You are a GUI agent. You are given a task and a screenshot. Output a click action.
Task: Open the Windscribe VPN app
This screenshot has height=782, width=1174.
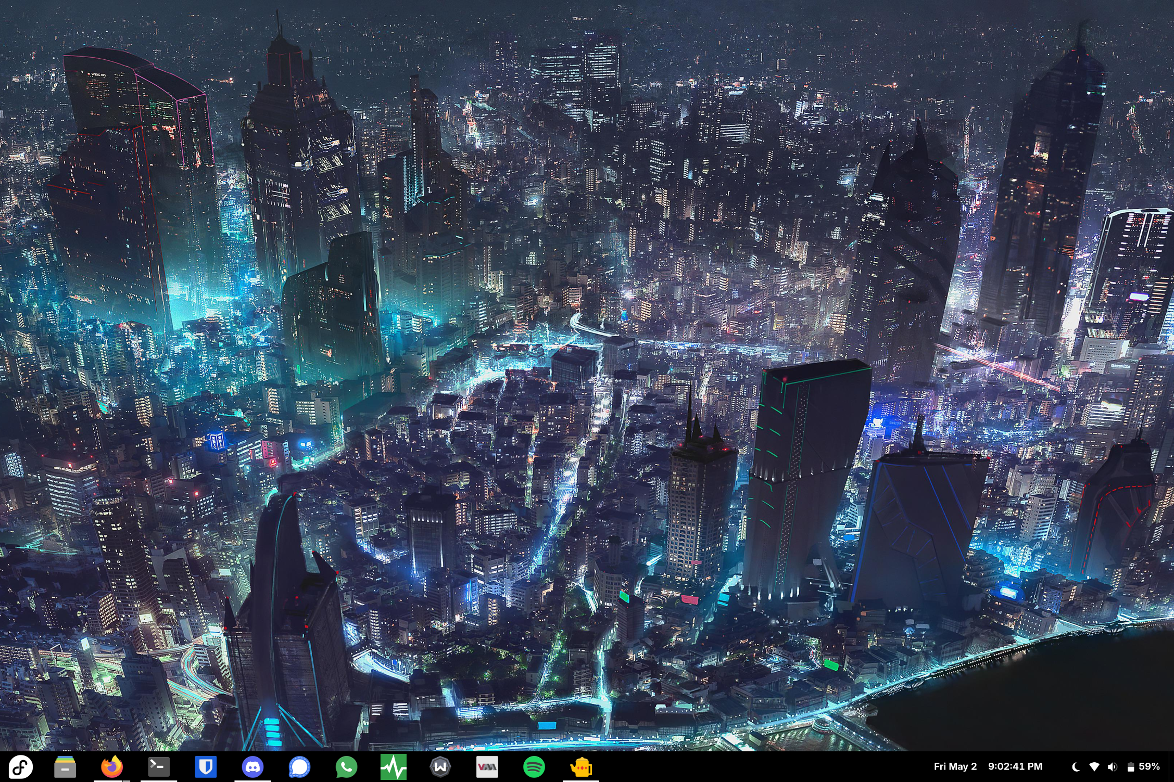[440, 766]
